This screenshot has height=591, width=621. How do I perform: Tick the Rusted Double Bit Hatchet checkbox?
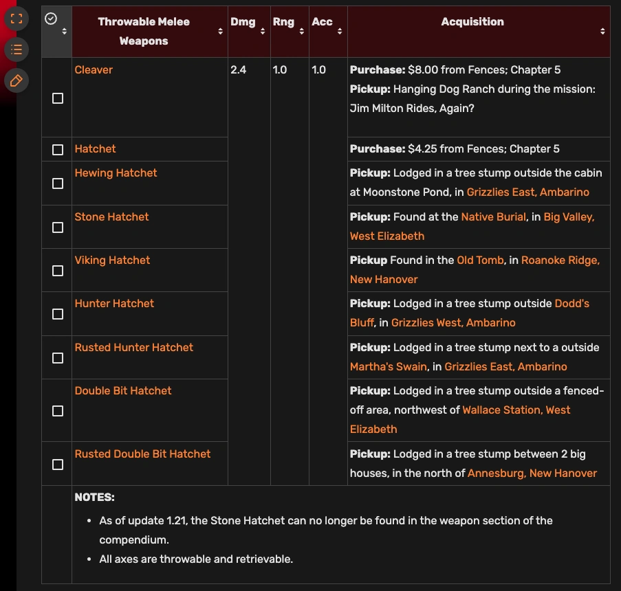(58, 465)
